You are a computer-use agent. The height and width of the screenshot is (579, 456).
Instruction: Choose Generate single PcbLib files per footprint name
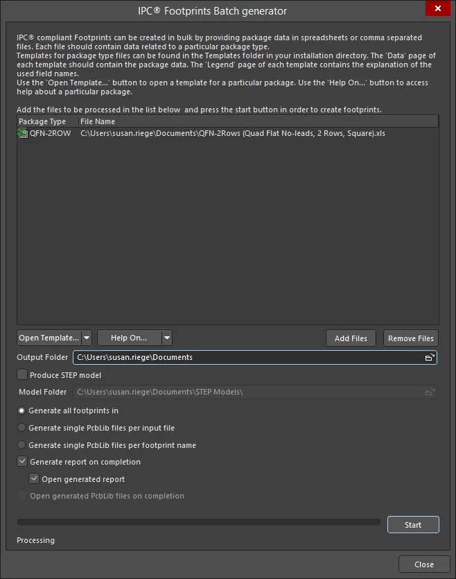(x=21, y=445)
